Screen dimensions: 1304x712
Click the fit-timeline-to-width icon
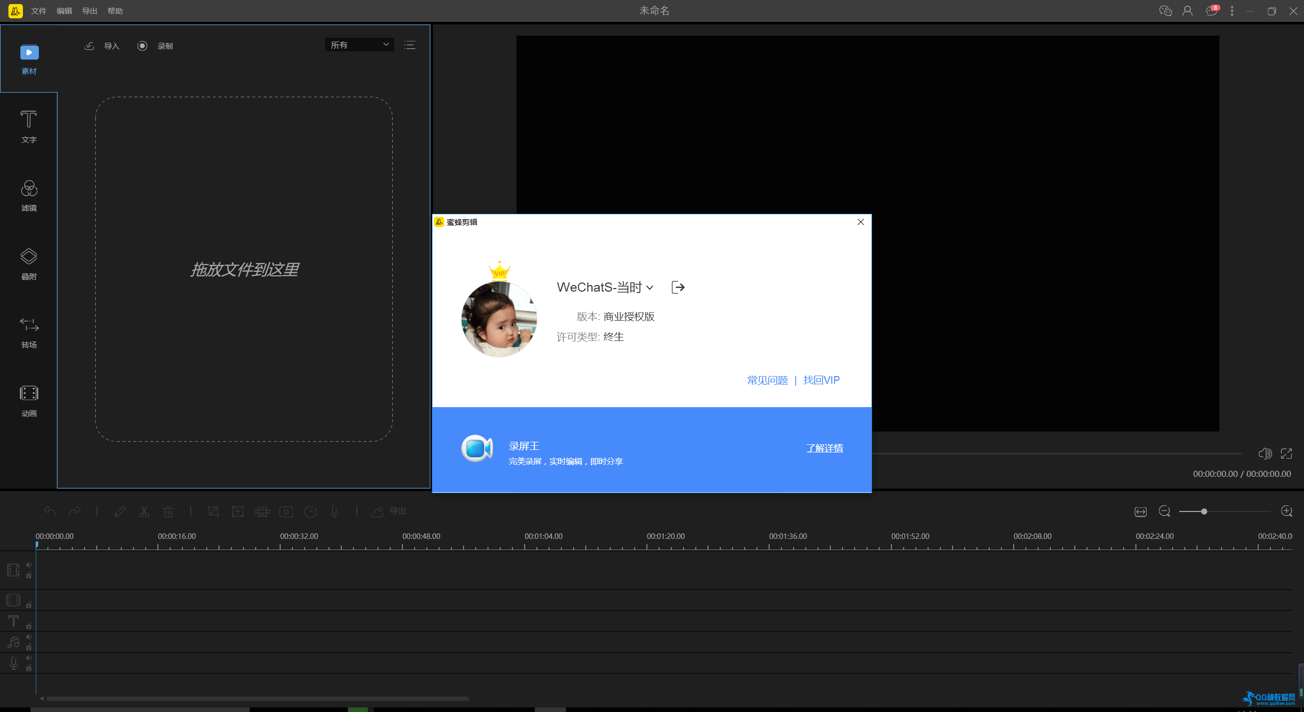[x=1140, y=511]
